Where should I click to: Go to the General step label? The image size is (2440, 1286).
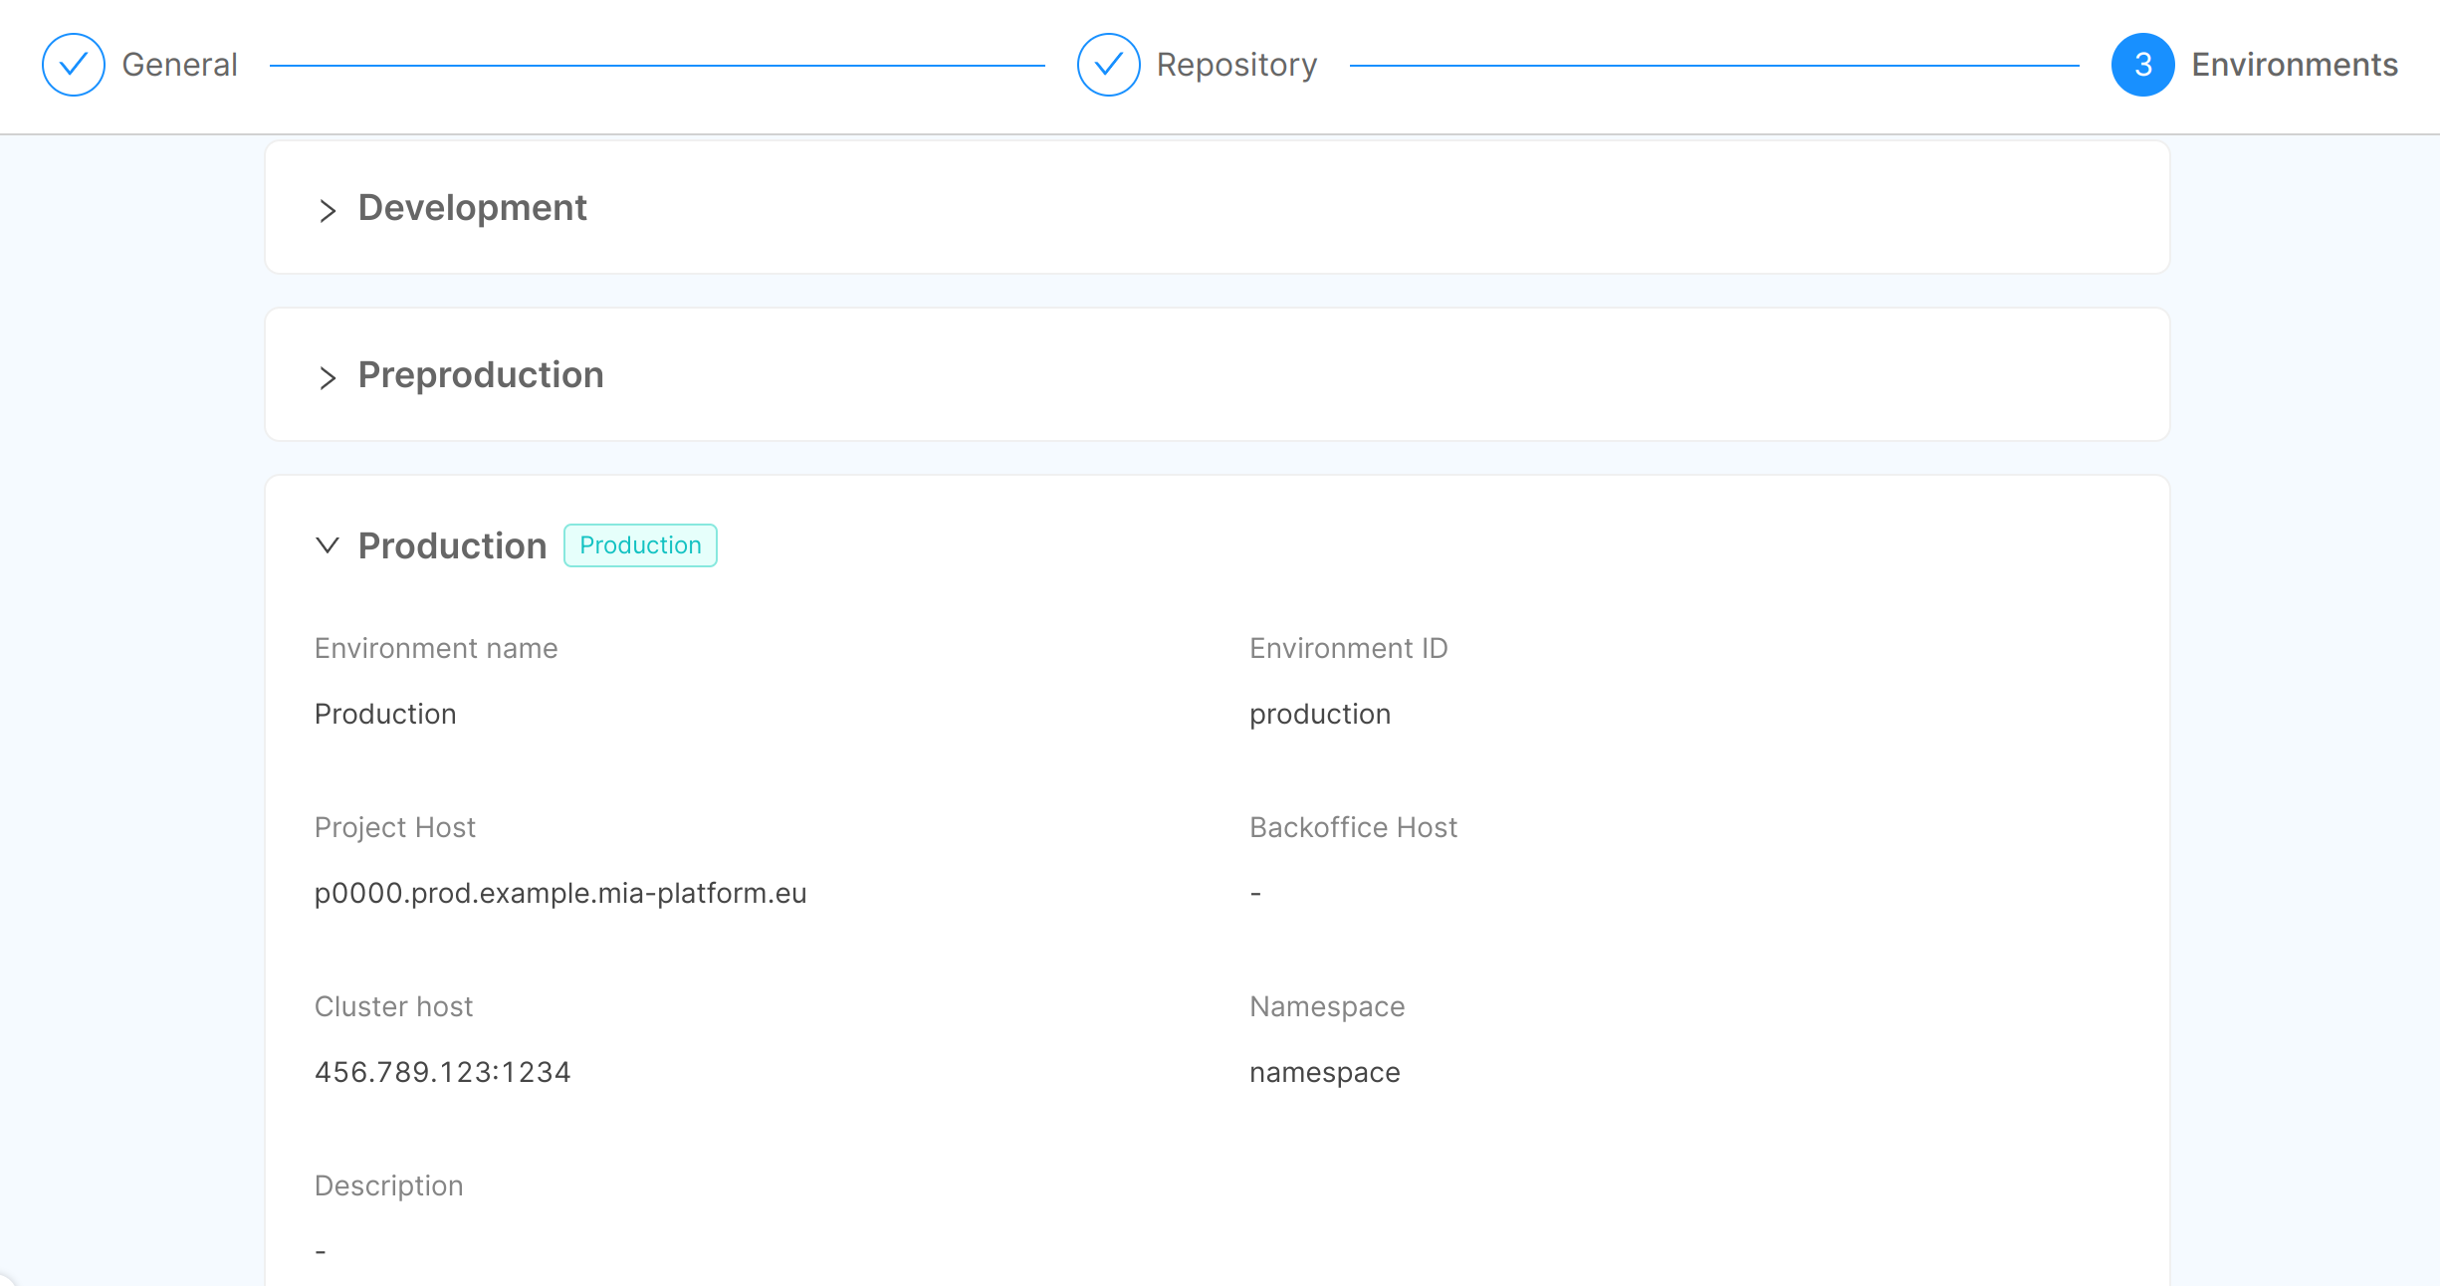(179, 65)
